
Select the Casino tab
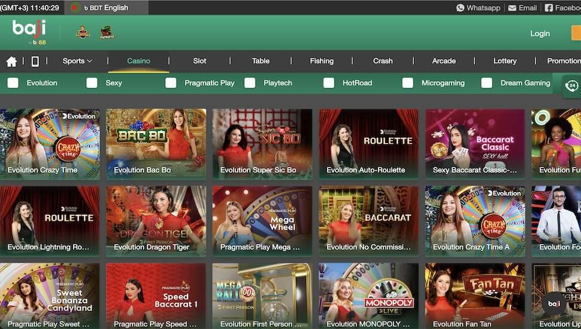[138, 61]
